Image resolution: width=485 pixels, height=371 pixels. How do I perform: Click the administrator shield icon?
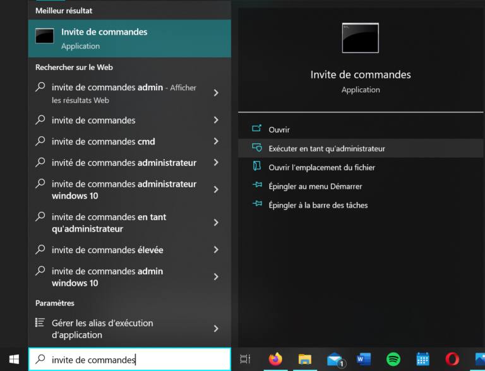(x=257, y=148)
